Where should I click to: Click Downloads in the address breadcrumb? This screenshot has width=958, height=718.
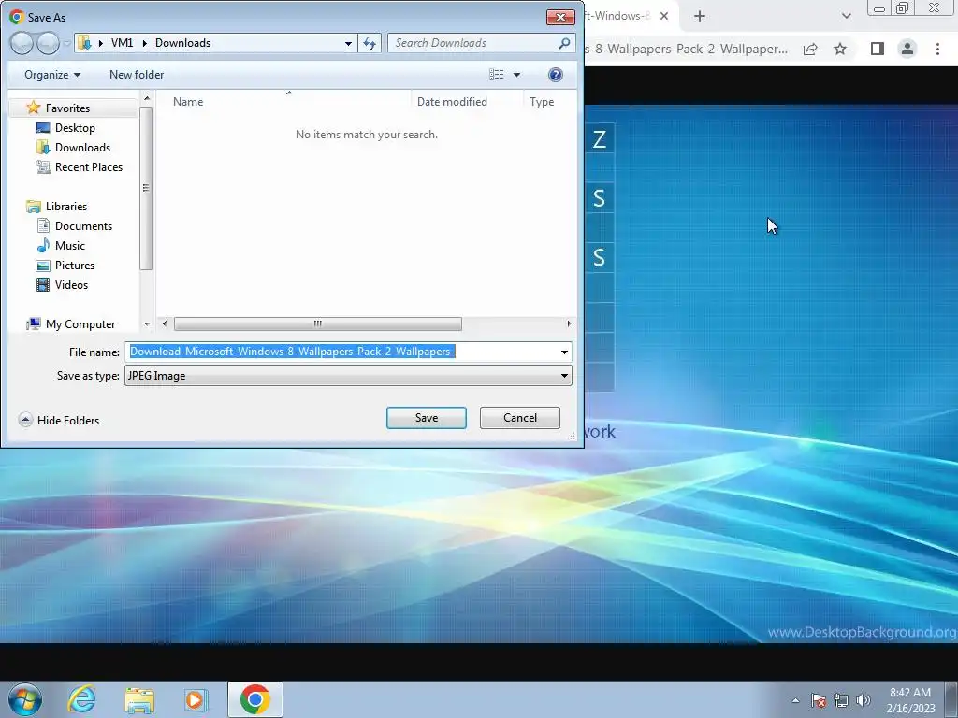coord(182,43)
